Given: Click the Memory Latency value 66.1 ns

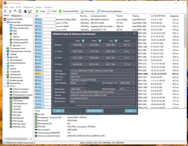Looking at the screenshot, I should [127, 45].
